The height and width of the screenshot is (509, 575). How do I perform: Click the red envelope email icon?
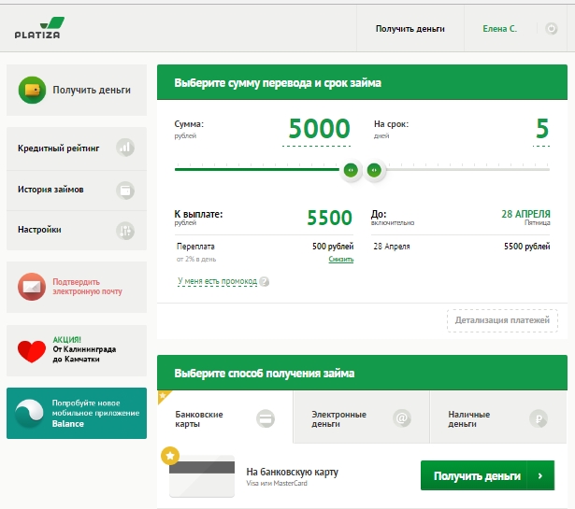(x=32, y=286)
